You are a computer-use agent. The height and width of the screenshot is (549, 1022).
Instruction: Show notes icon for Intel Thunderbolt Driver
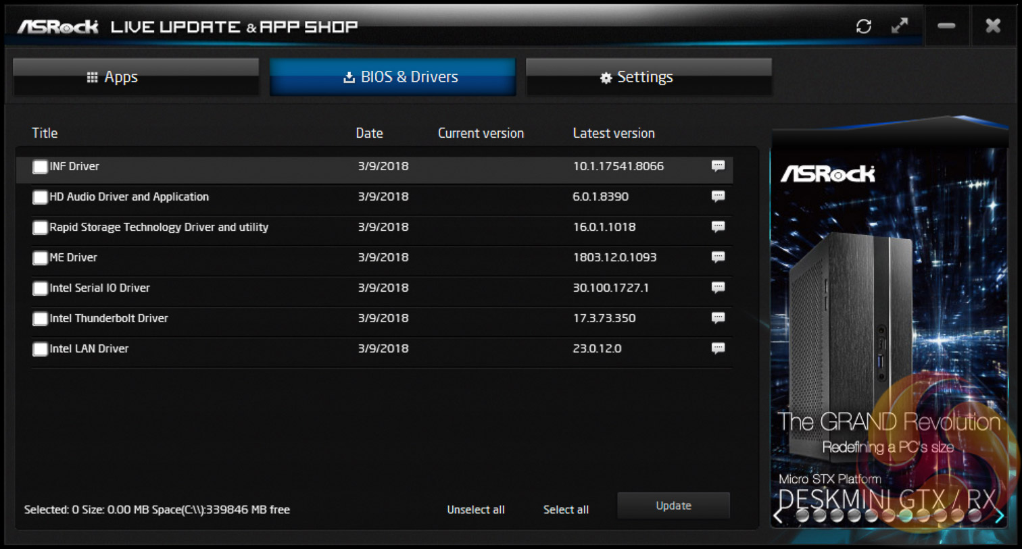[x=718, y=318]
